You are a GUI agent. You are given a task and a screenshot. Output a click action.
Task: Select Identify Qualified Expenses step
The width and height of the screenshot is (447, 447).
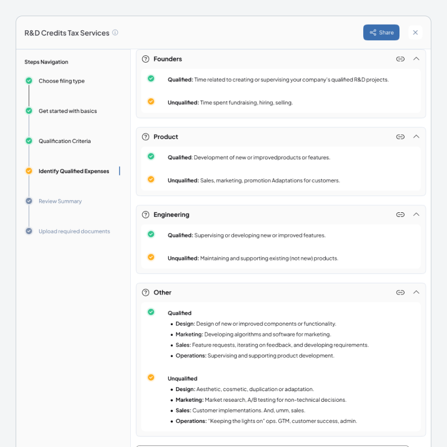(74, 171)
